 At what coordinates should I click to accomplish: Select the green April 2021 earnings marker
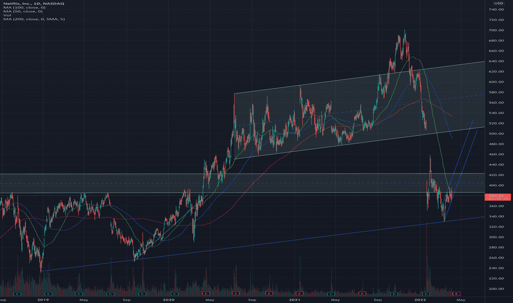pyautogui.click(x=331, y=294)
